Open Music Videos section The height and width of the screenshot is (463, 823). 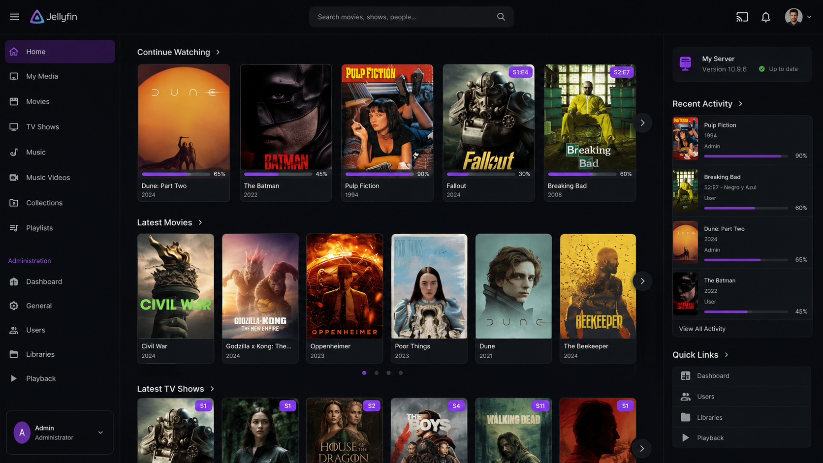pos(60,178)
